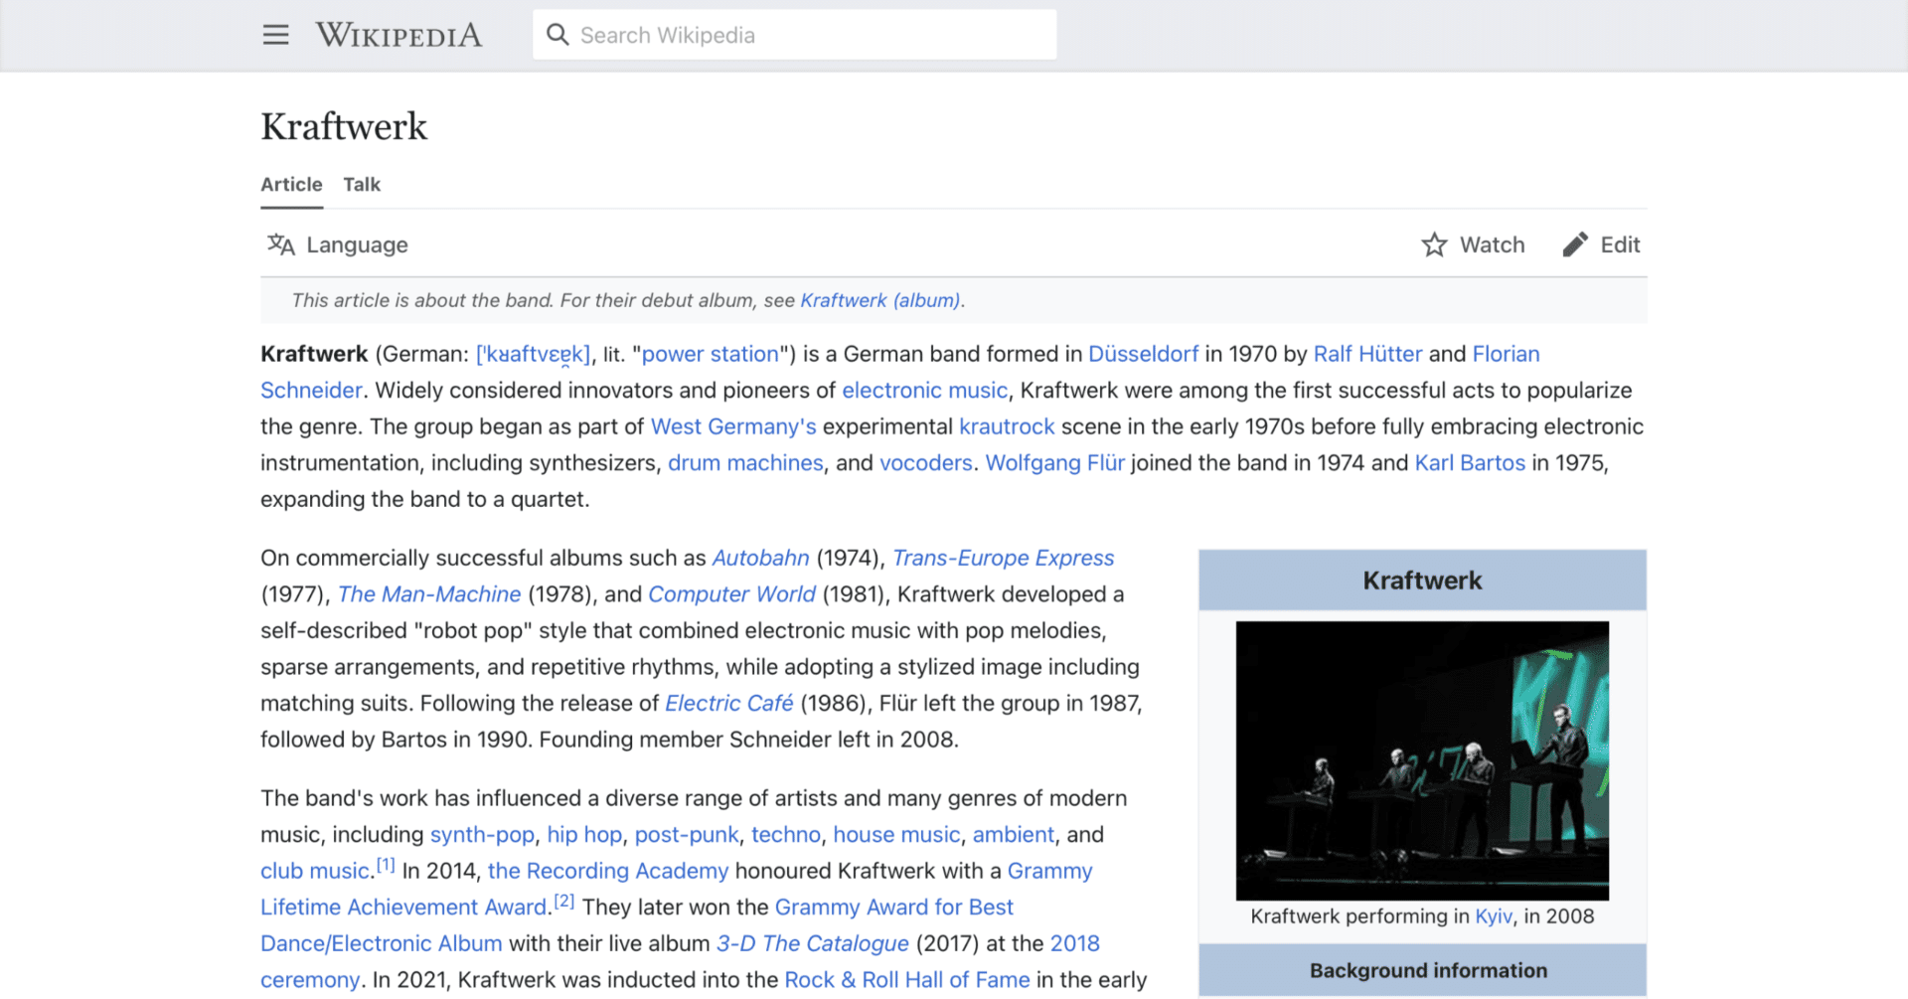Screen dimensions: 1908x999
Task: Follow the ambient link
Action: tap(1014, 835)
